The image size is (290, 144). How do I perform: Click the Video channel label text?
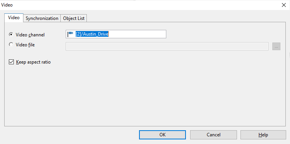[30, 35]
